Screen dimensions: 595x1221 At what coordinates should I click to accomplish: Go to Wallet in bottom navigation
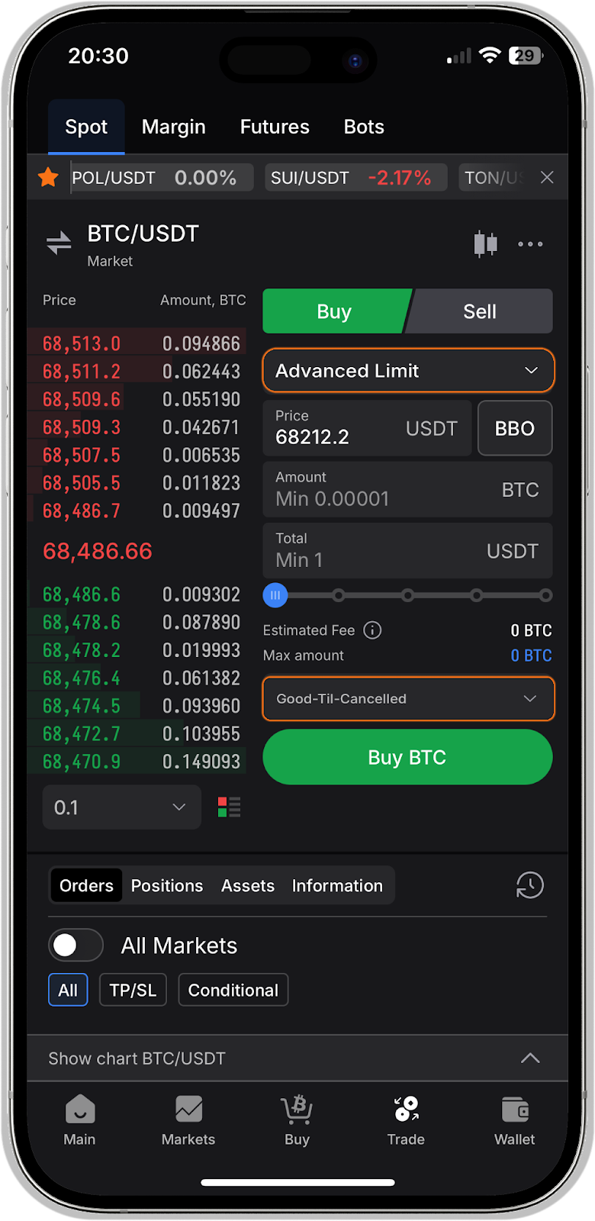[x=514, y=1120]
